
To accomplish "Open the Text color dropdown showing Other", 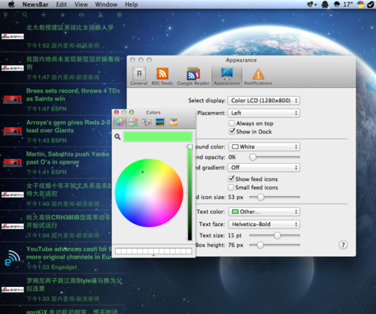I will click(x=264, y=212).
